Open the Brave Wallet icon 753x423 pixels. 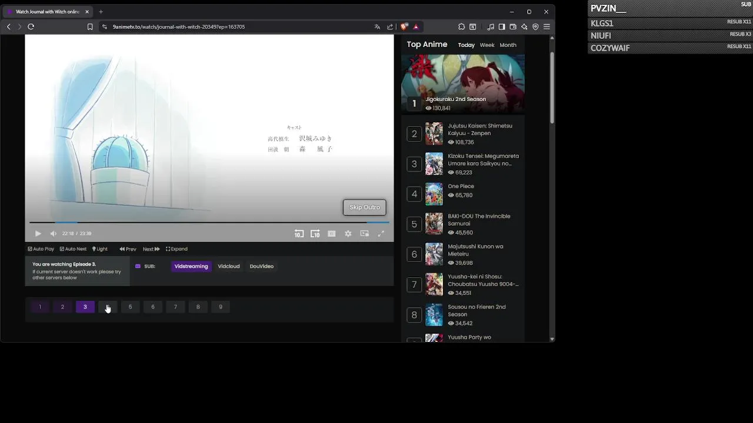(513, 26)
